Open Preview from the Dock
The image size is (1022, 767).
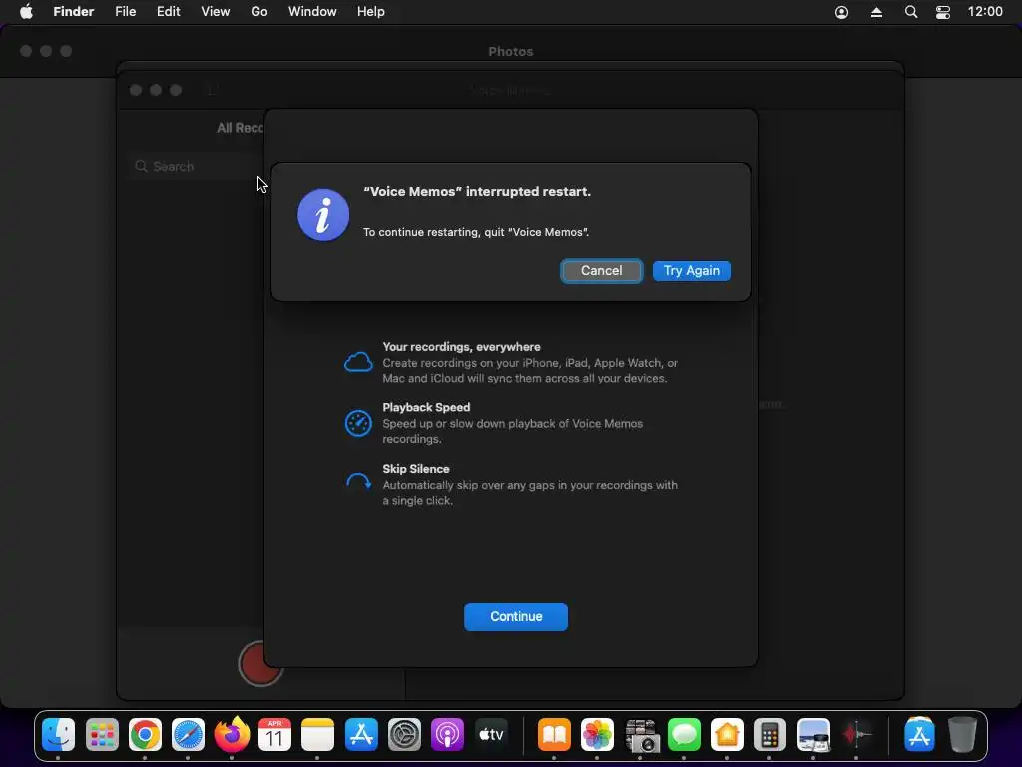pyautogui.click(x=813, y=735)
